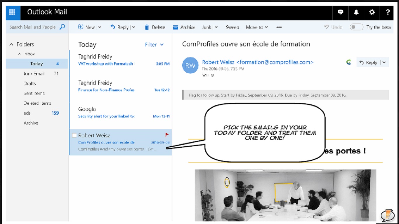Click the Outlook Mail title

coord(47,12)
